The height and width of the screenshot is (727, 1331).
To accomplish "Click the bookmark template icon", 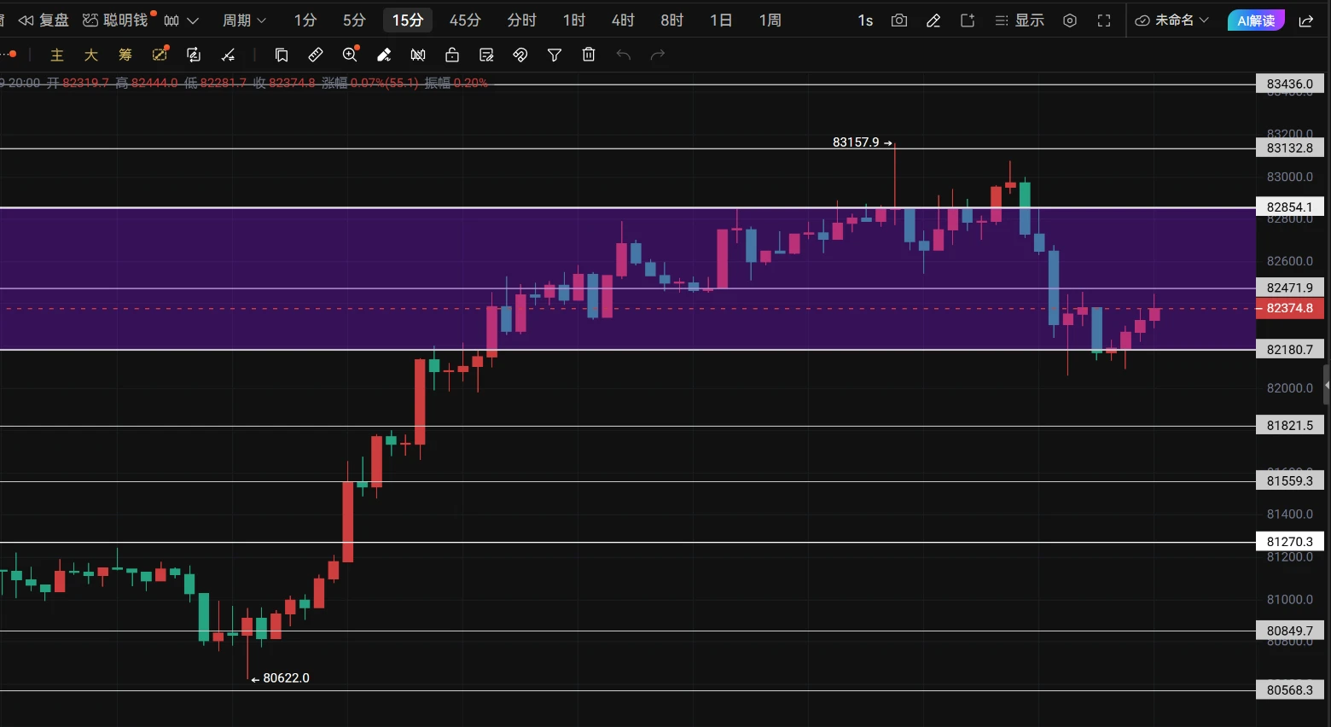I will coord(282,55).
